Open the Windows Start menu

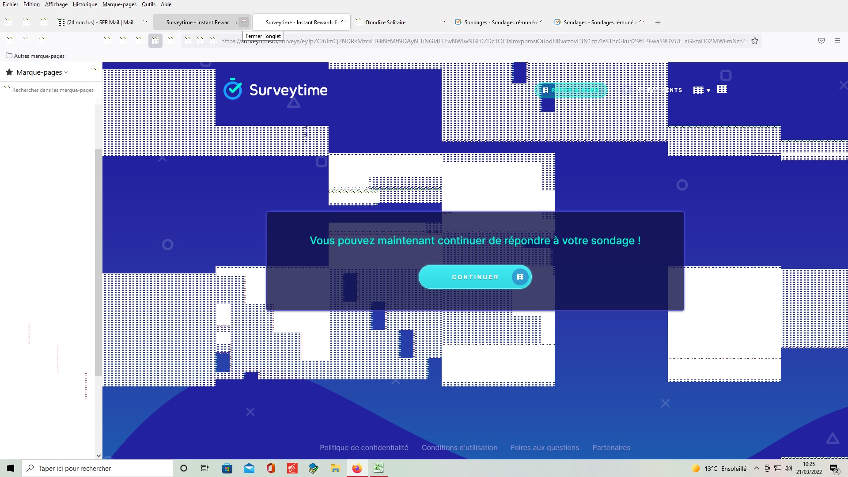pos(11,468)
